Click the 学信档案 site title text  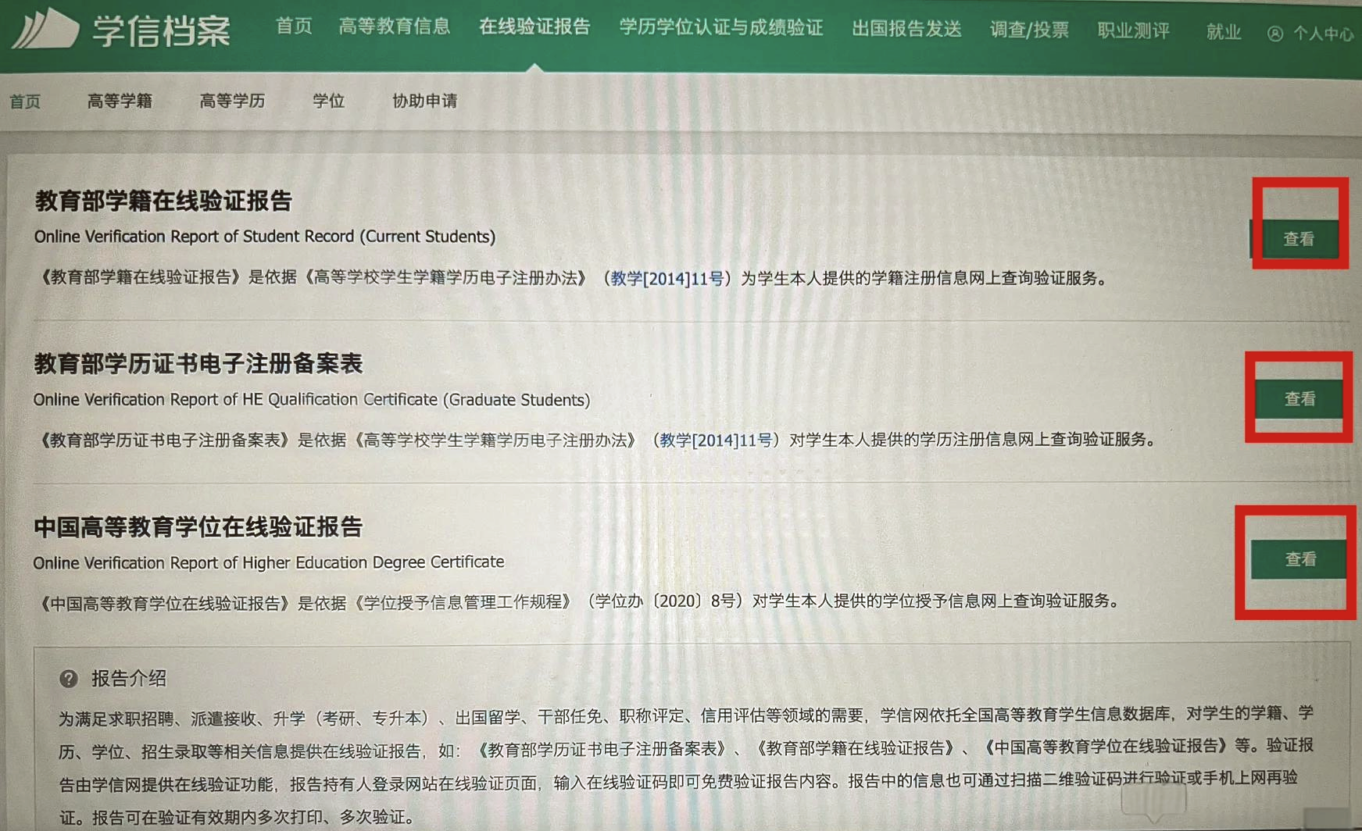click(162, 31)
